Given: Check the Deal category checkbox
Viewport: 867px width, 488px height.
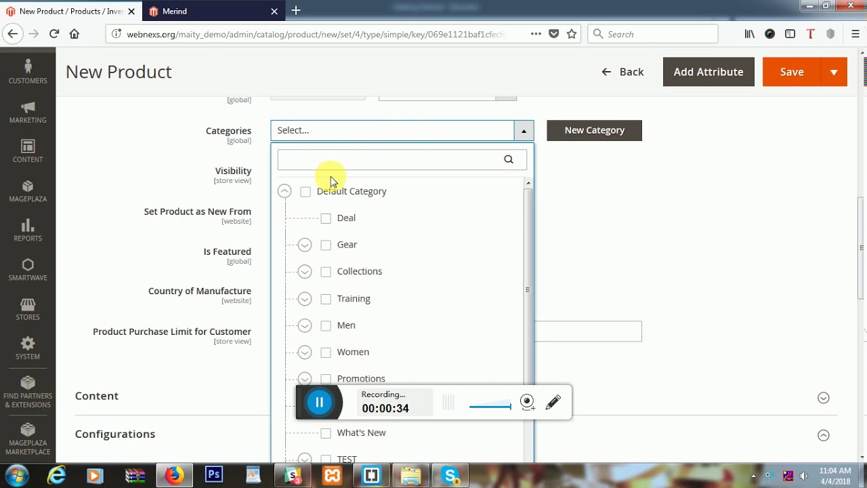Looking at the screenshot, I should (x=326, y=218).
